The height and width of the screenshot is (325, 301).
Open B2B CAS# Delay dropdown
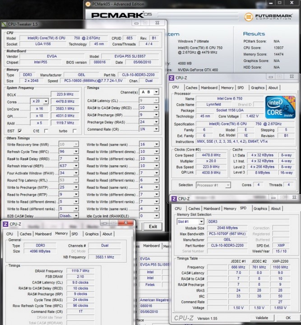pos(76,216)
